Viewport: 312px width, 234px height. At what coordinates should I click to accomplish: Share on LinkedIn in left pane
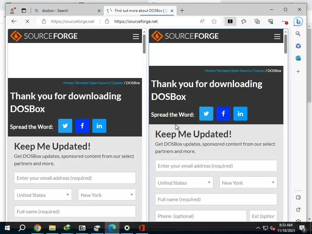click(99, 126)
